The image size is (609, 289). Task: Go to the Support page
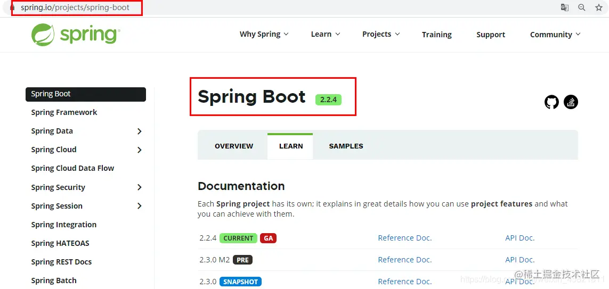point(491,35)
